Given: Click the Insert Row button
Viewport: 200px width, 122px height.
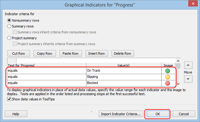Looking at the screenshot, I should click(97, 53).
